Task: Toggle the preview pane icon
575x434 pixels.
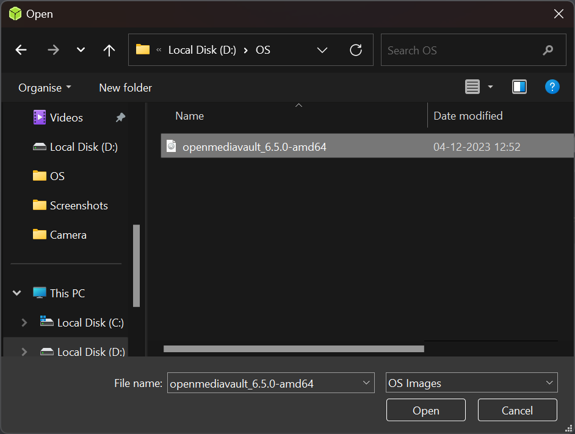Action: point(519,87)
